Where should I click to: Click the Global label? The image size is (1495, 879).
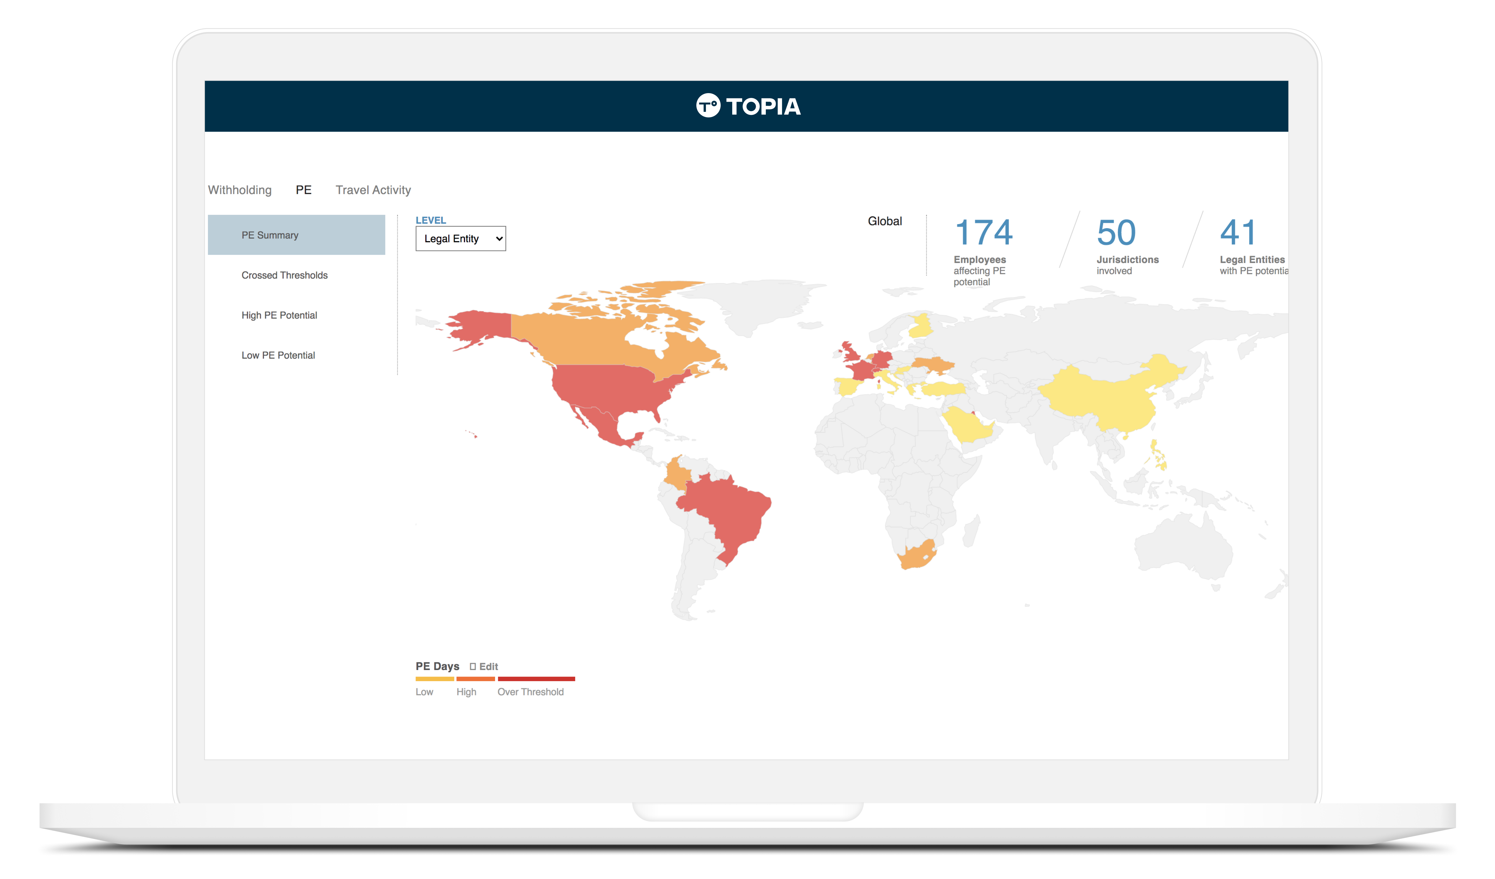pos(885,221)
